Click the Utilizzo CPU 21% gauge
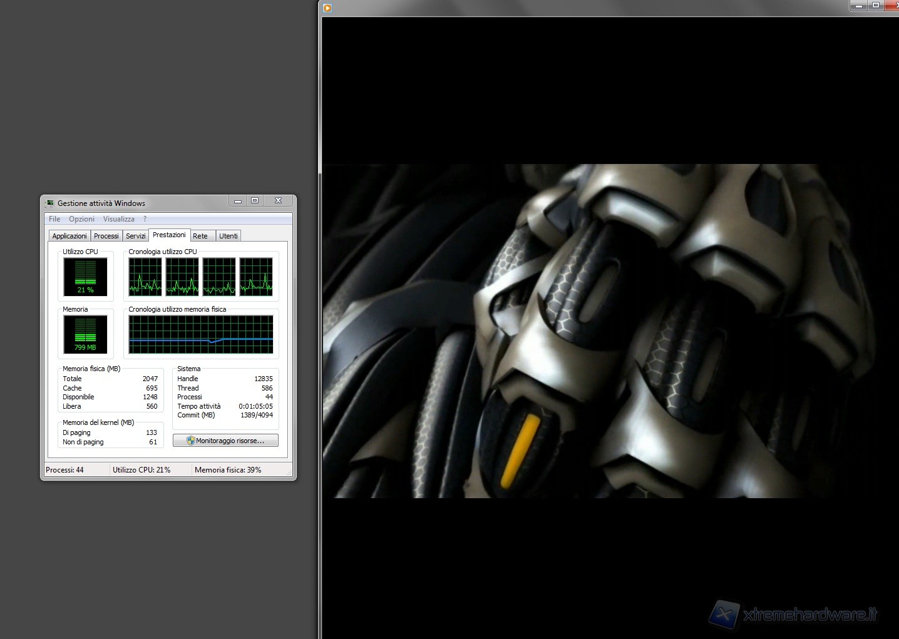Viewport: 899px width, 639px height. tap(85, 277)
